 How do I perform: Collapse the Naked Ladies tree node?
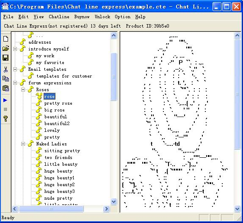(23, 144)
